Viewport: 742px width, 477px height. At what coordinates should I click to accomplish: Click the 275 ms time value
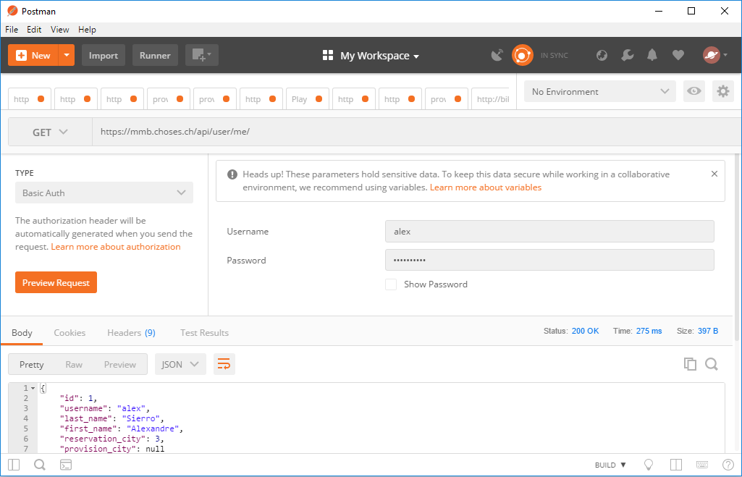(649, 331)
